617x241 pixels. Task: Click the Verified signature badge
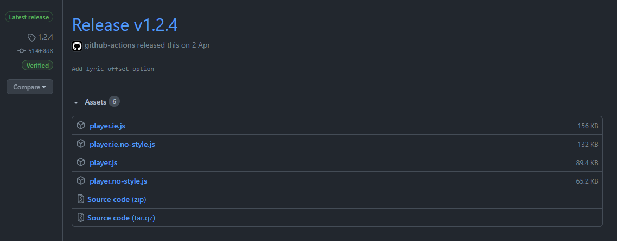(37, 66)
